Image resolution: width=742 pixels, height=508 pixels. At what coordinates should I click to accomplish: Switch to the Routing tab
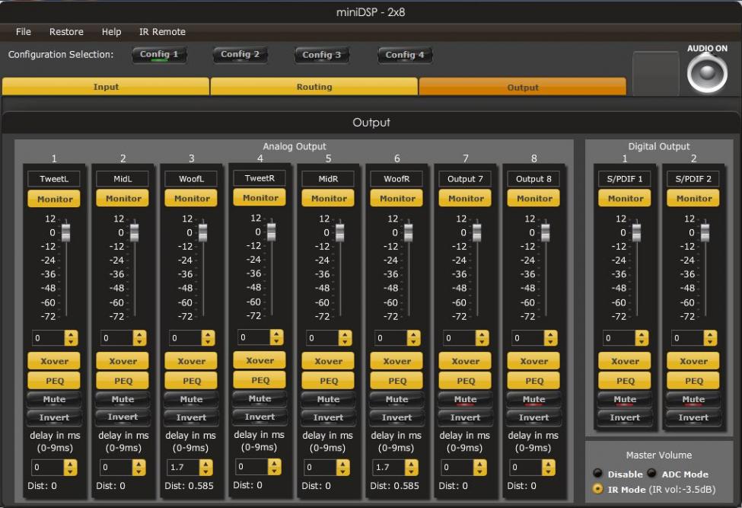[314, 87]
